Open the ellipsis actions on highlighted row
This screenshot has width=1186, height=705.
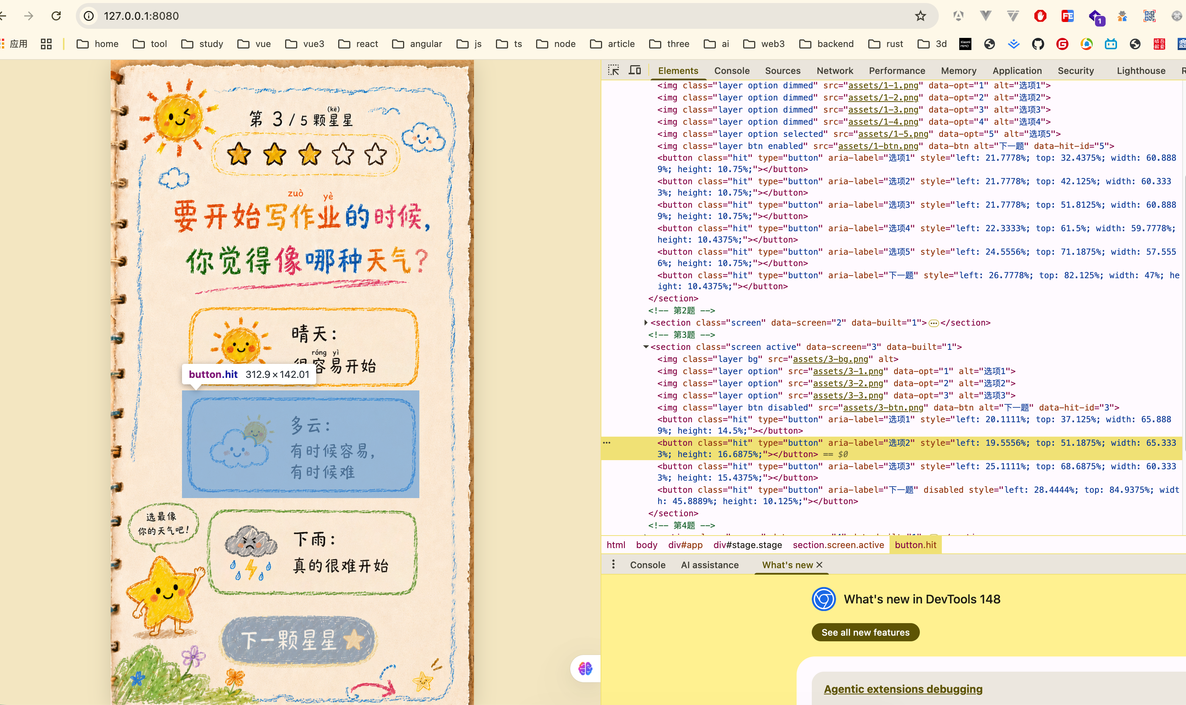607,443
